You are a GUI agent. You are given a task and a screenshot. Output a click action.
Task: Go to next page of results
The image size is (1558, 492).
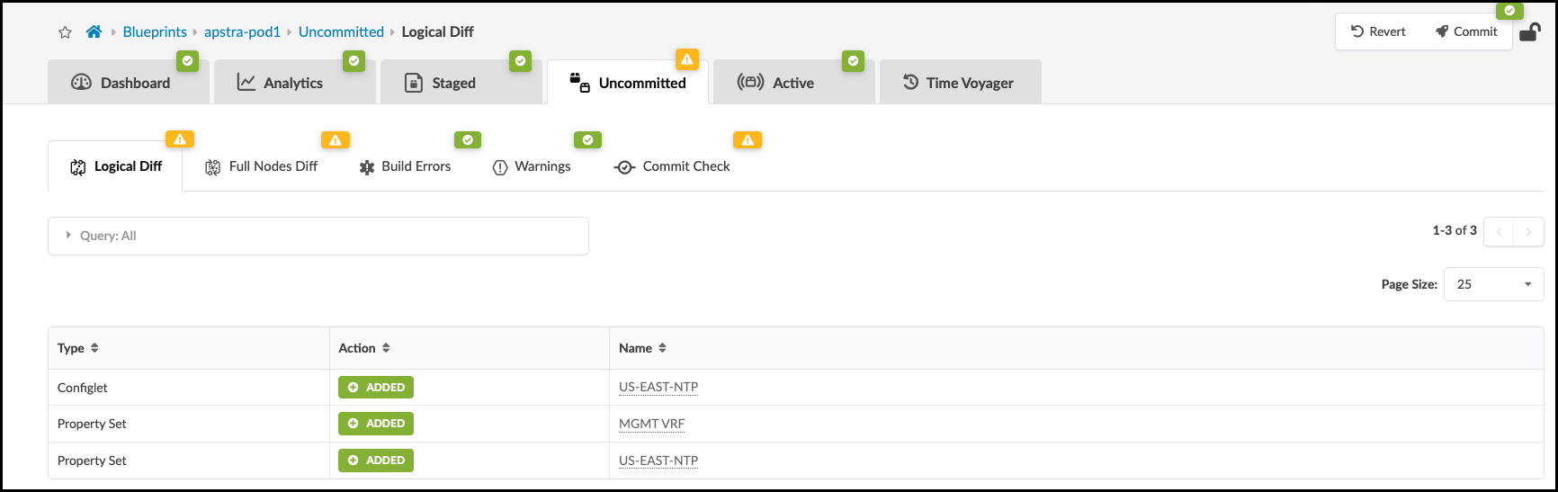1528,231
